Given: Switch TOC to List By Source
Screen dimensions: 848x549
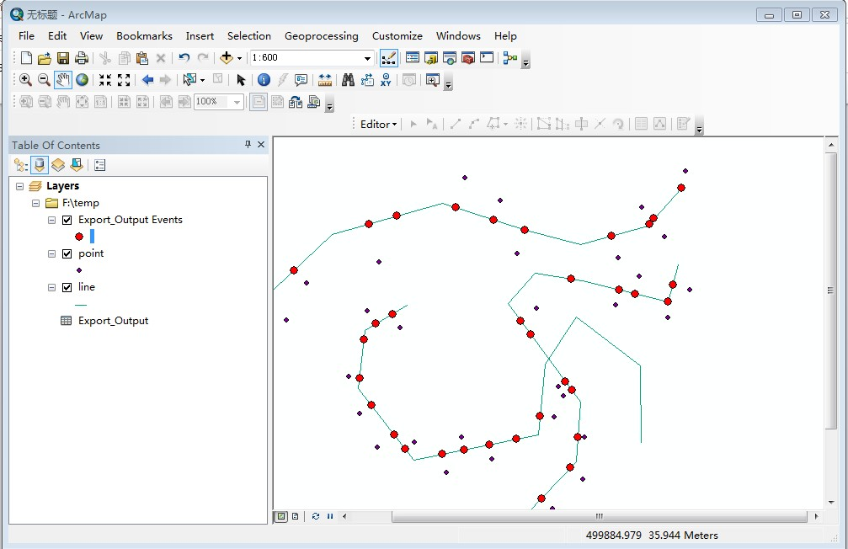Looking at the screenshot, I should [x=40, y=165].
